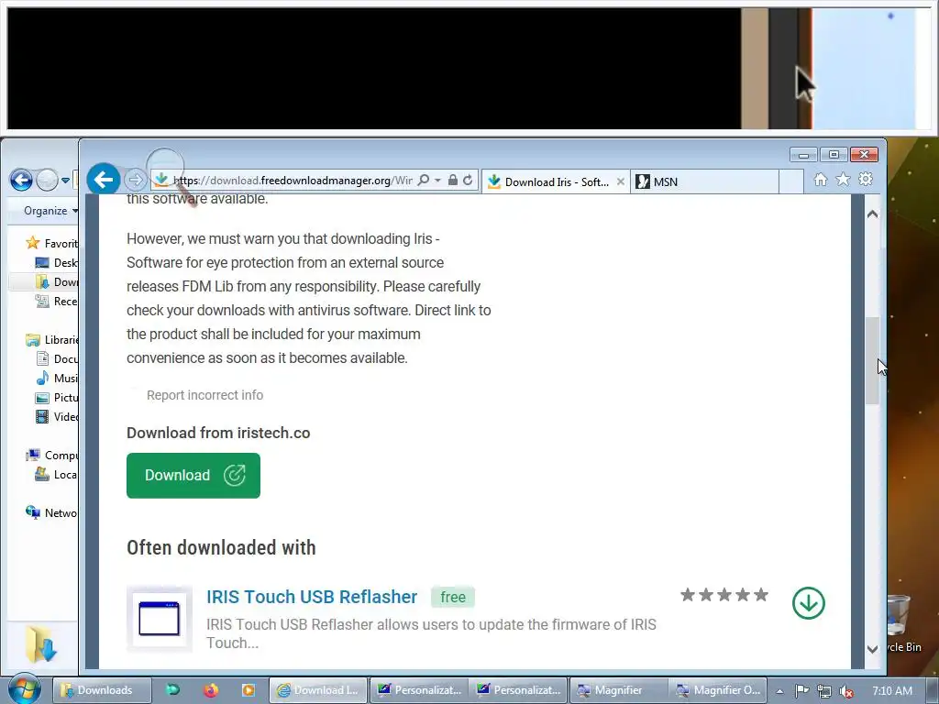Open the browser Home page icon
The width and height of the screenshot is (939, 704).
821,180
